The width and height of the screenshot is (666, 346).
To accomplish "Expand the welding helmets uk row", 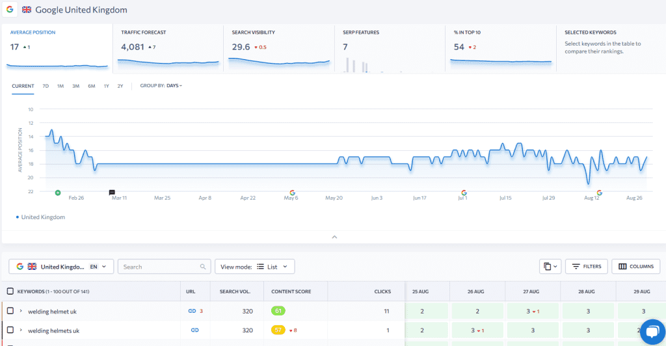I will point(20,330).
